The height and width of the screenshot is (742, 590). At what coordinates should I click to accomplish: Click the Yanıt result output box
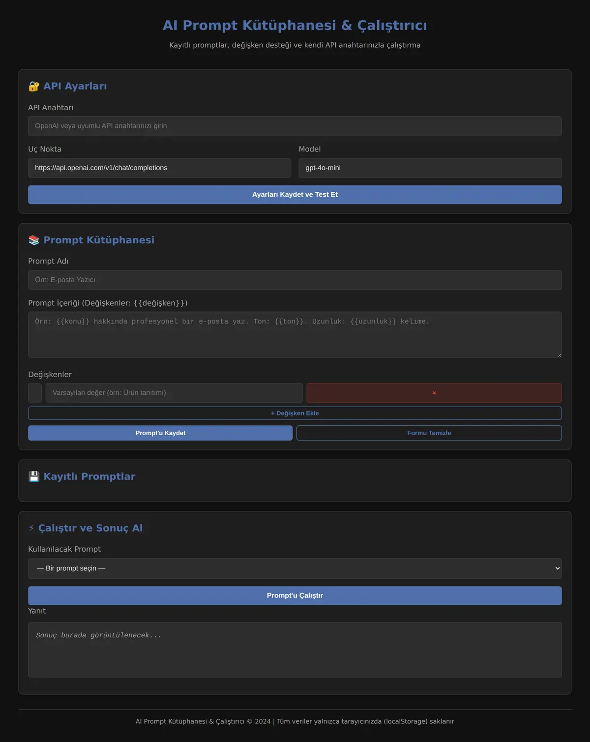[295, 650]
